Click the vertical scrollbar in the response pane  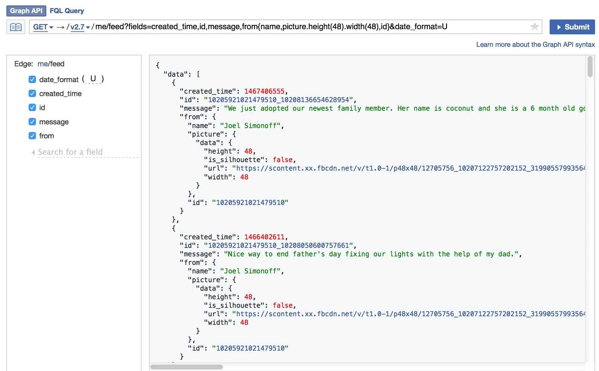click(x=590, y=67)
